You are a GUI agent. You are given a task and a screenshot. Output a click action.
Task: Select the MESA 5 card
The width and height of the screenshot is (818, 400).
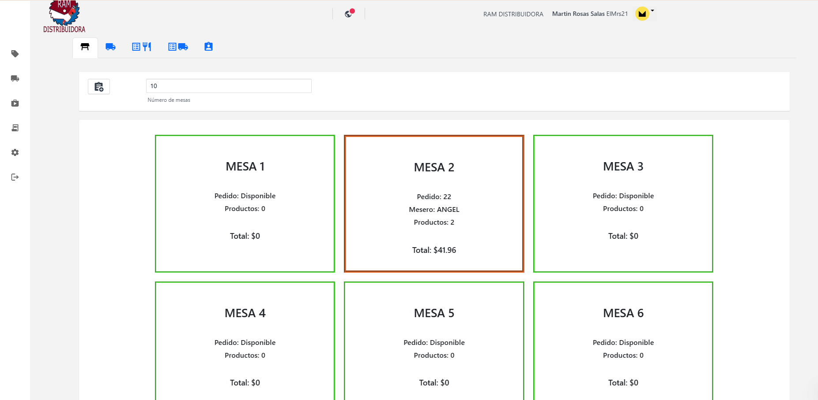(434, 341)
